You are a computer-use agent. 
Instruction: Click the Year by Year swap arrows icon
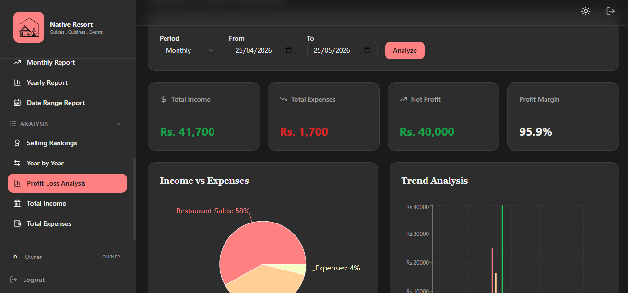click(17, 163)
